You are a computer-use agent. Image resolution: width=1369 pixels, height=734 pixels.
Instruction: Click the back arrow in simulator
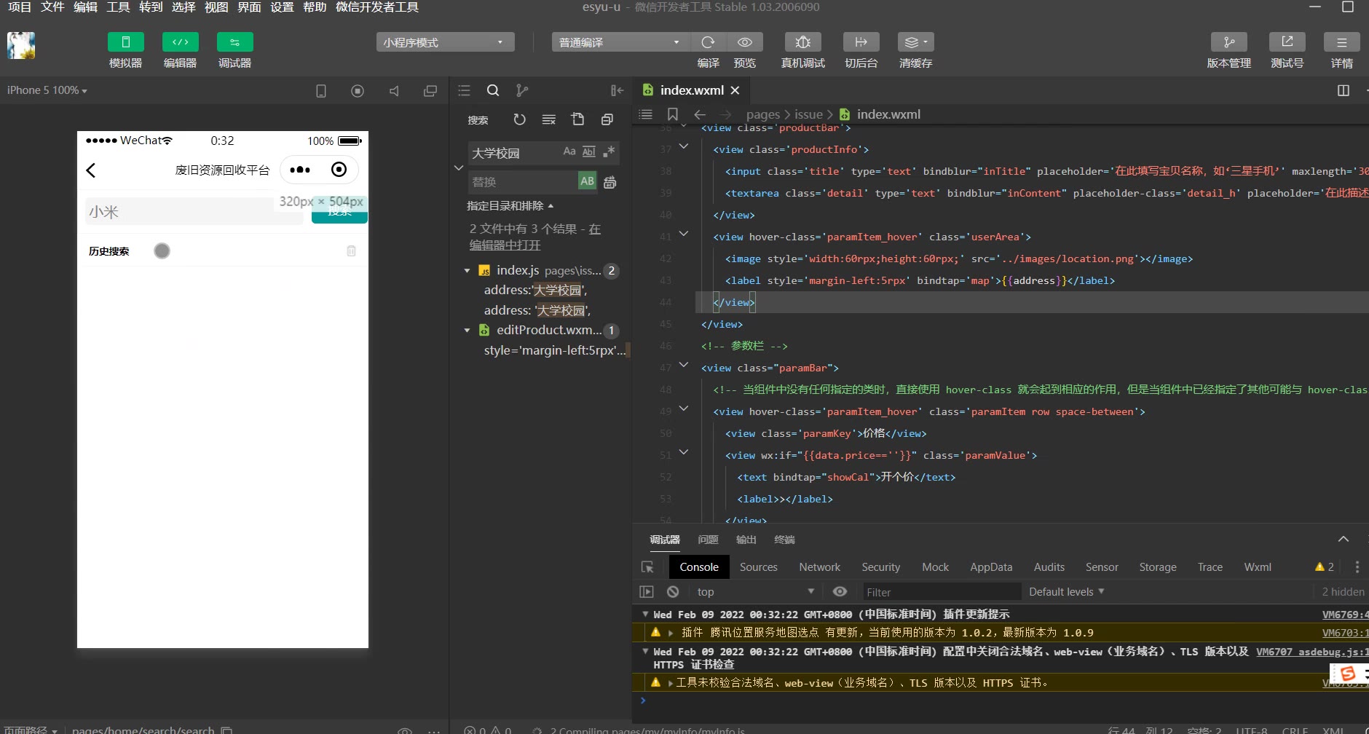(91, 170)
